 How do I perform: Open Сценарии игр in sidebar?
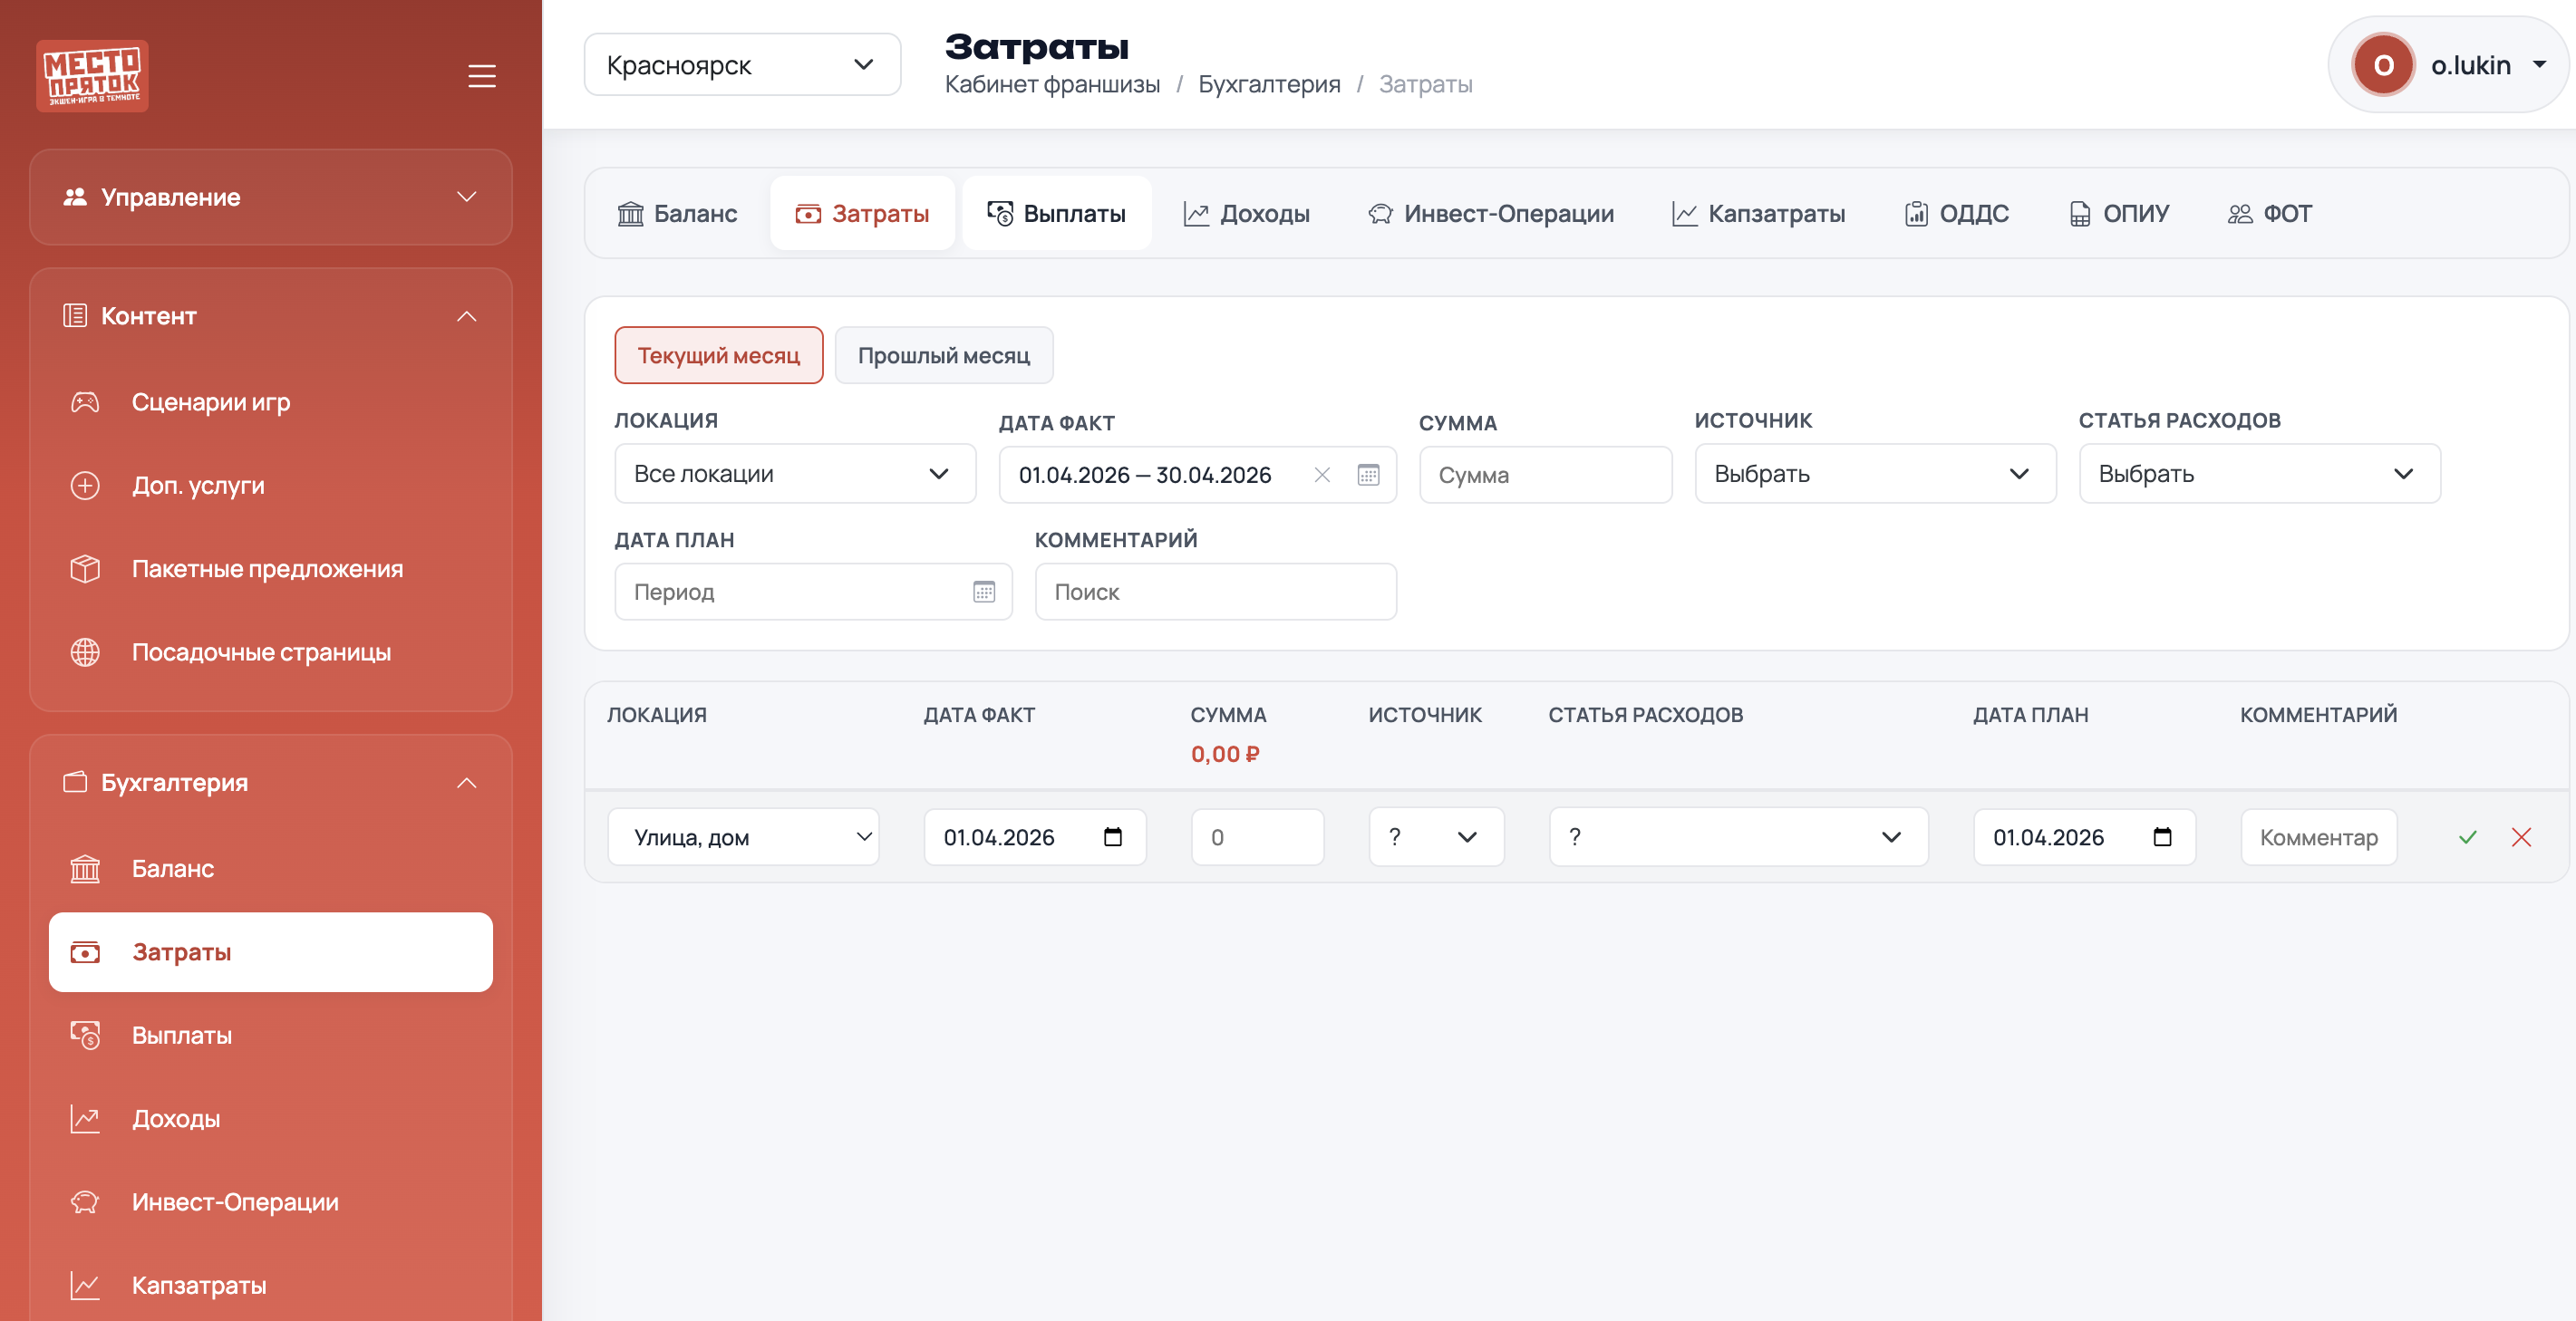[211, 401]
